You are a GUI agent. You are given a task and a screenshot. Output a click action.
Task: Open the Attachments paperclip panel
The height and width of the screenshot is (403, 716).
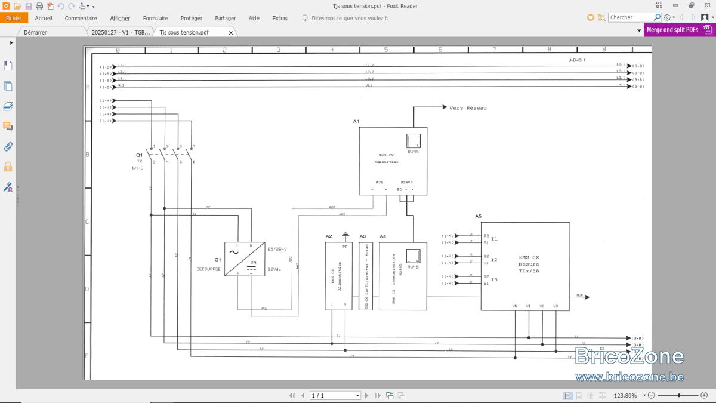(8, 146)
